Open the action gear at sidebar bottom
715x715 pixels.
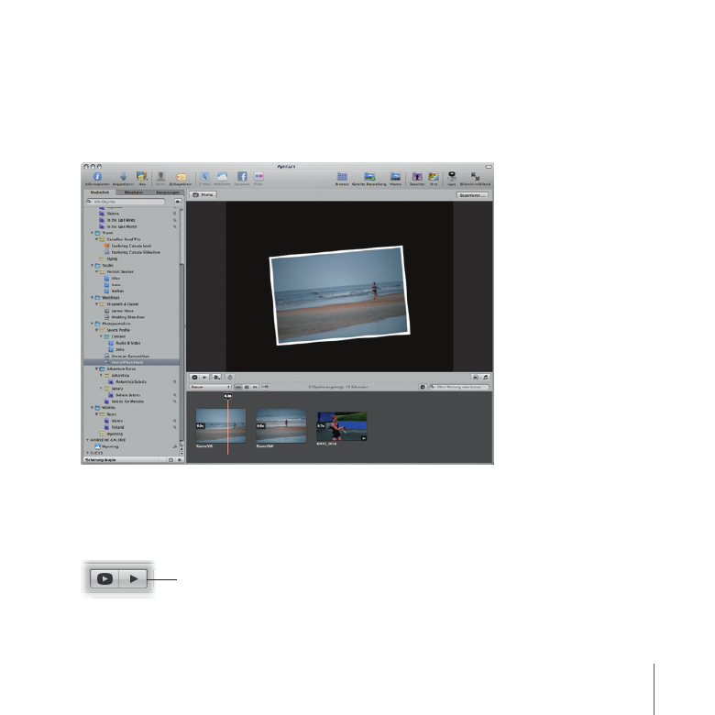coord(179,460)
